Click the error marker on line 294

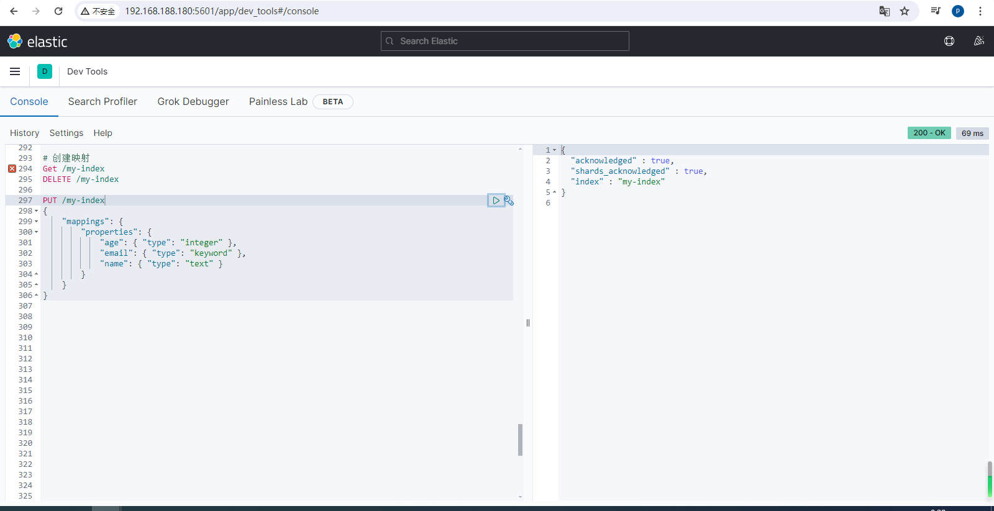click(12, 169)
